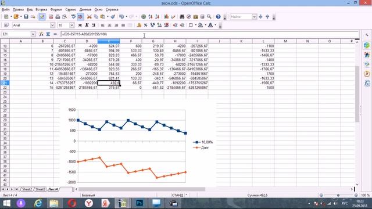Image resolution: width=372 pixels, height=209 pixels.
Task: Select the Format Paintbrush icon
Action: pyautogui.click(x=113, y=17)
